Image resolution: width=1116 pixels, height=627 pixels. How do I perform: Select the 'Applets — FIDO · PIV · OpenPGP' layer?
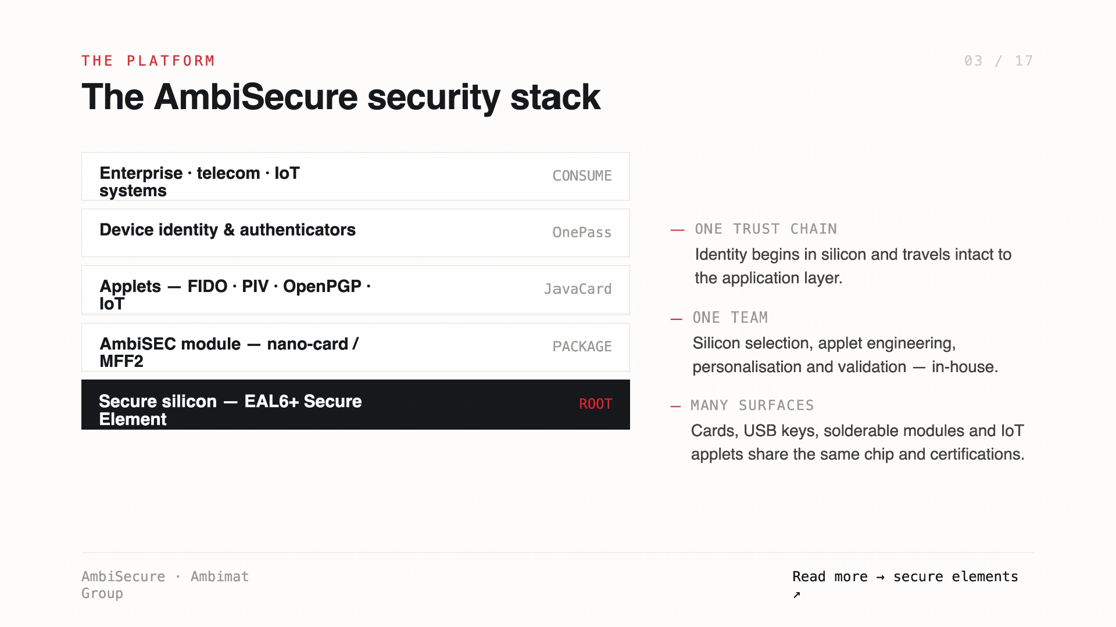point(356,290)
